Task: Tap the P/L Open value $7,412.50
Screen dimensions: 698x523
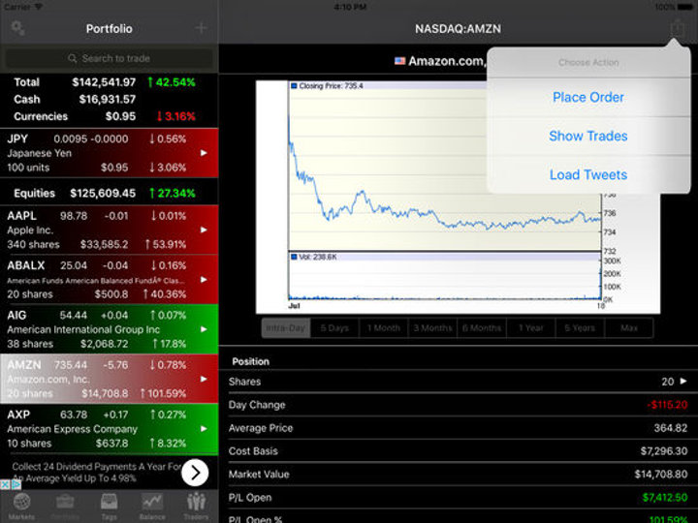Action: (x=665, y=497)
